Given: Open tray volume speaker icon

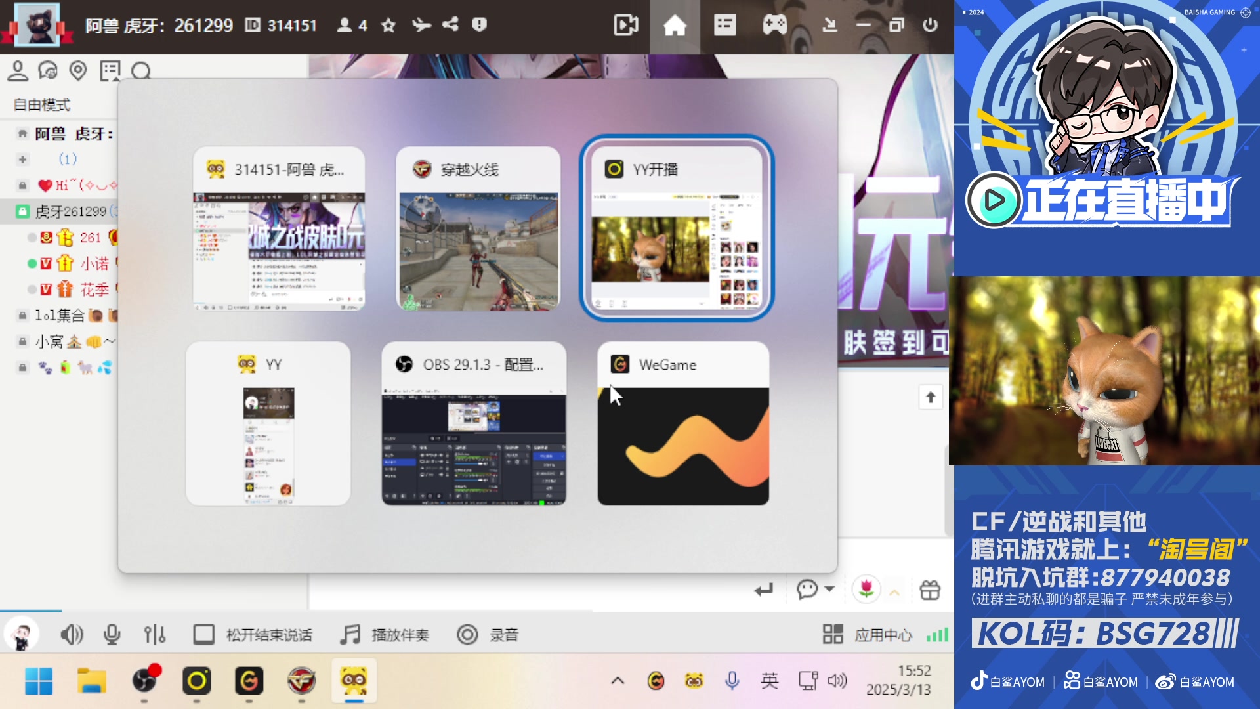Looking at the screenshot, I should pos(837,681).
